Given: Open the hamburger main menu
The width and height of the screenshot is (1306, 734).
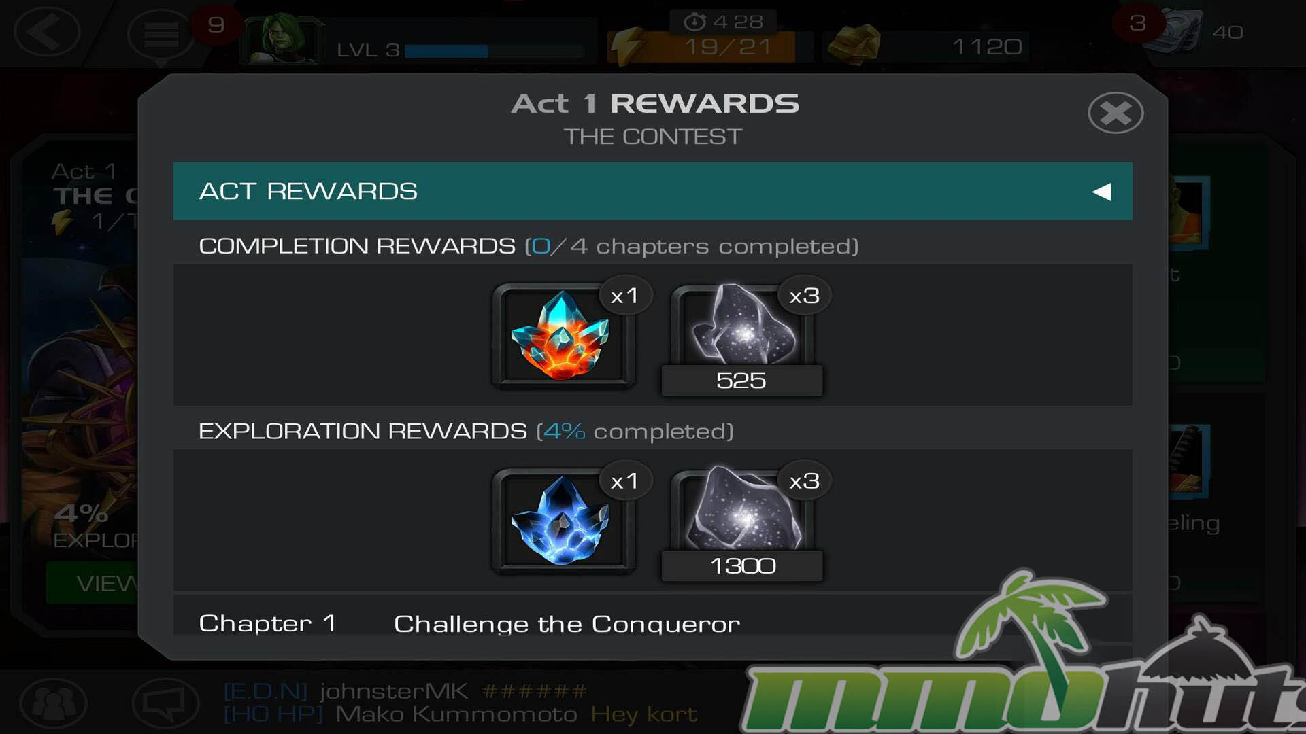Looking at the screenshot, I should tap(161, 34).
